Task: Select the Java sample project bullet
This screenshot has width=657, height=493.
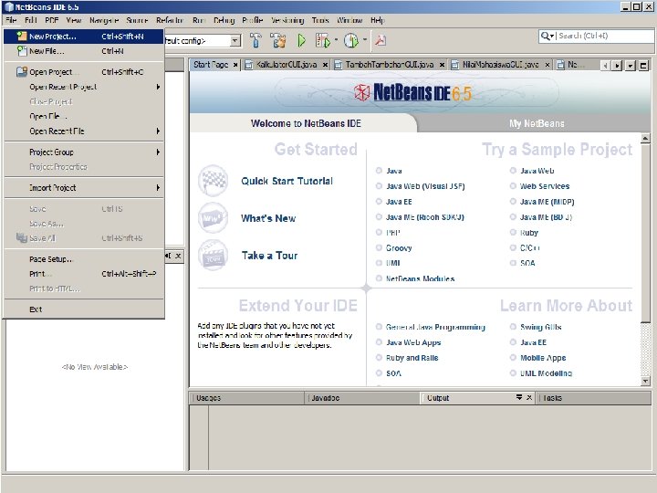Action: pos(379,171)
